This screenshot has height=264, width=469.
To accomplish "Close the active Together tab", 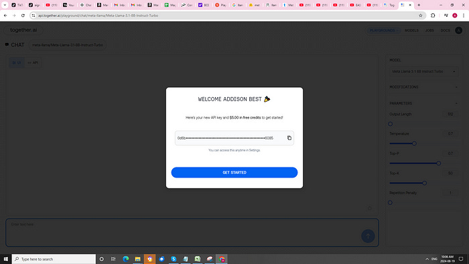I will pyautogui.click(x=410, y=5).
